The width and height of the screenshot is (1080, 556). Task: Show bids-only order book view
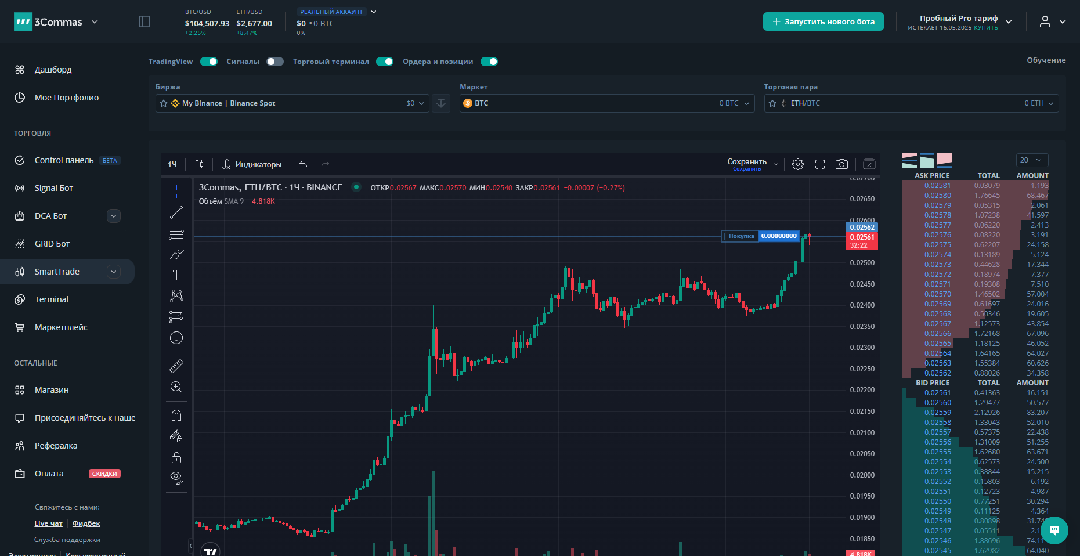927,160
